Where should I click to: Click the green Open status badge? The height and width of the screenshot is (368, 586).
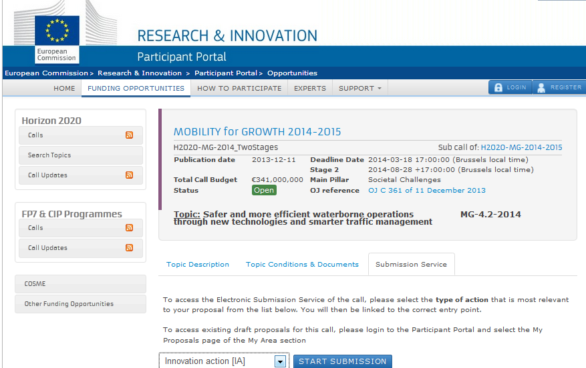tap(264, 190)
